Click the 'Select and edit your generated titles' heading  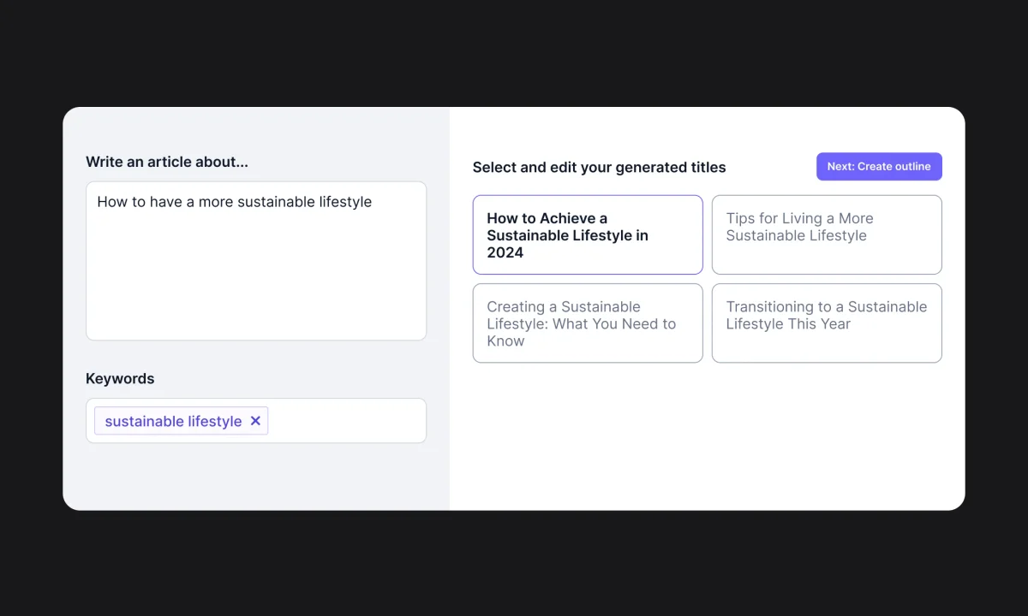coord(599,167)
